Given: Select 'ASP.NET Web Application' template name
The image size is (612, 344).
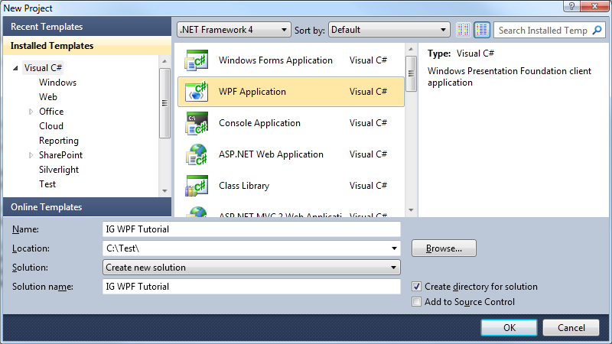Looking at the screenshot, I should coord(271,154).
